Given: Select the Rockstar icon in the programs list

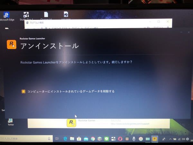Looking at the screenshot, I should 71,123.
